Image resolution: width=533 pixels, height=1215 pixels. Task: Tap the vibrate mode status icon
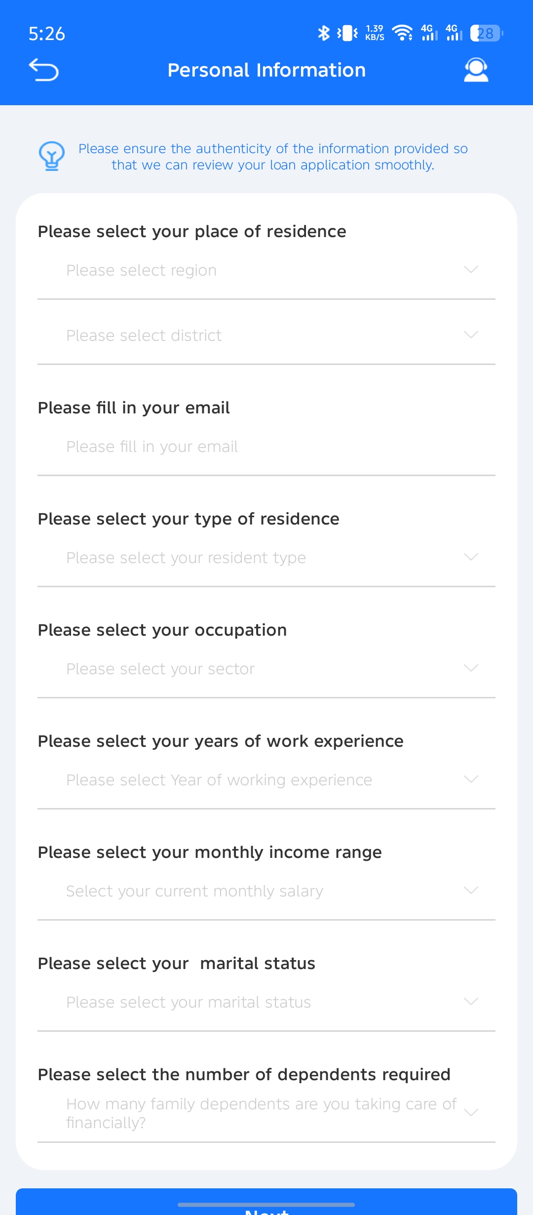coord(347,33)
